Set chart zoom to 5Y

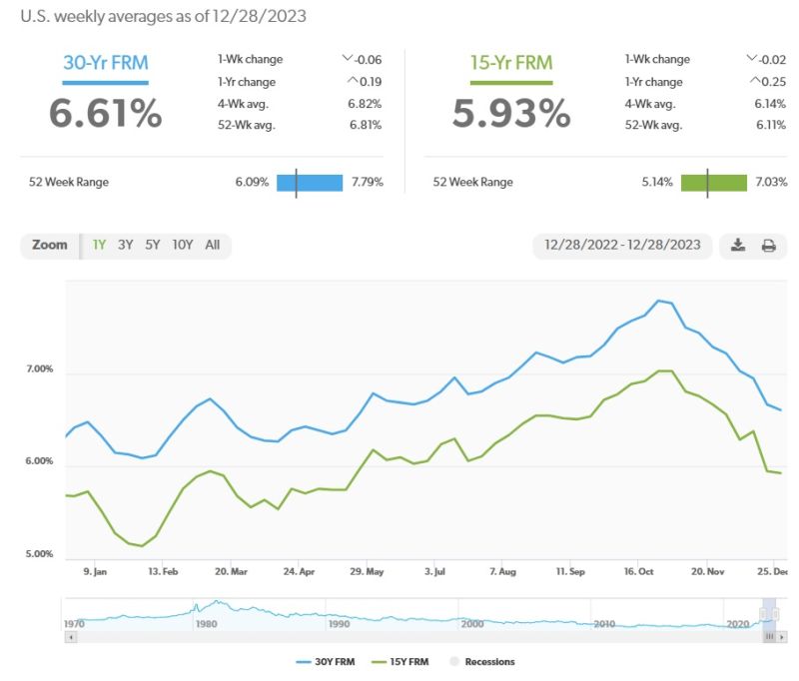pos(152,245)
